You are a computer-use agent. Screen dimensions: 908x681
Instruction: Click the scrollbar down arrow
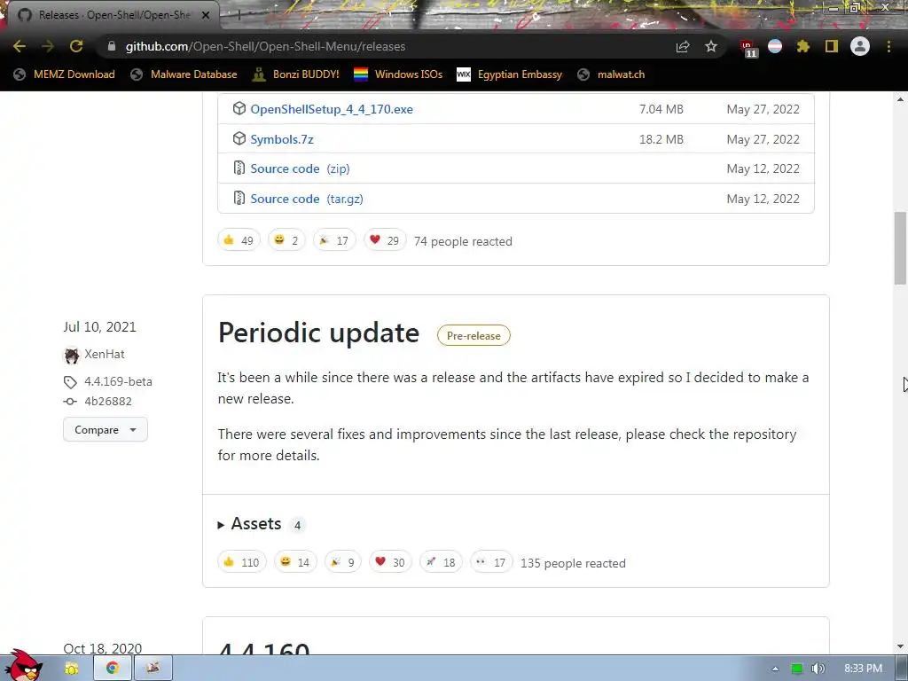pos(900,646)
